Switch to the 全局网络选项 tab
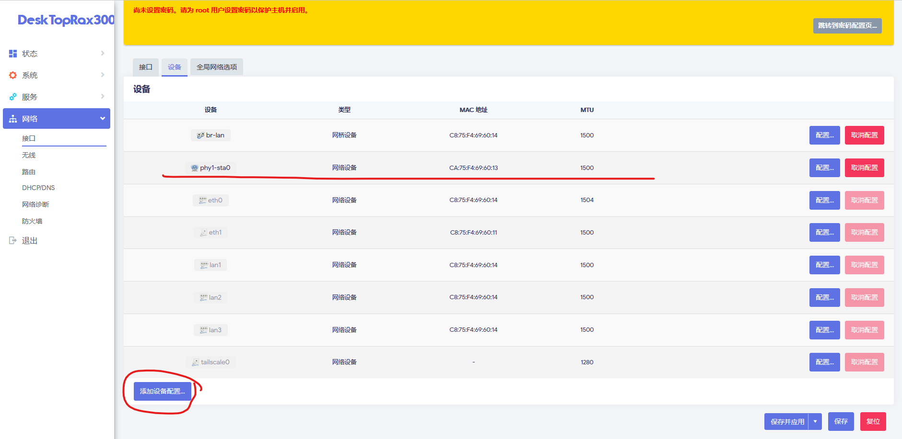 217,67
